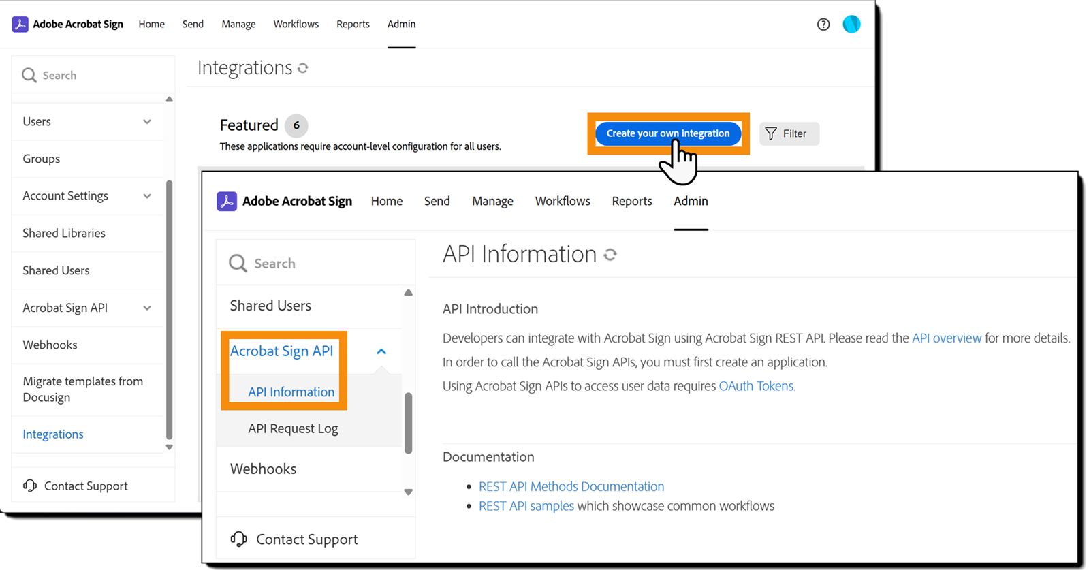
Task: Expand the Users sidebar section
Action: click(147, 122)
